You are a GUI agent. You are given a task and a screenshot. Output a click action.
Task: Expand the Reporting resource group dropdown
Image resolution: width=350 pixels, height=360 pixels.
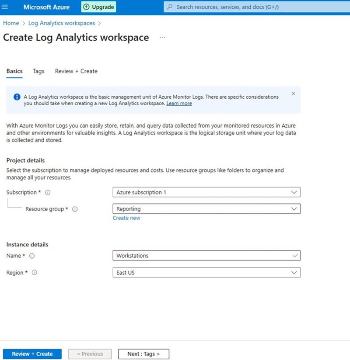click(x=206, y=209)
